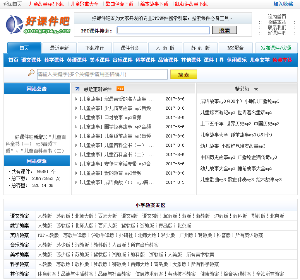Image resolution: width=300 pixels, height=280 pixels.
Task: Open the 苏教版 tab
Action: tap(200, 48)
